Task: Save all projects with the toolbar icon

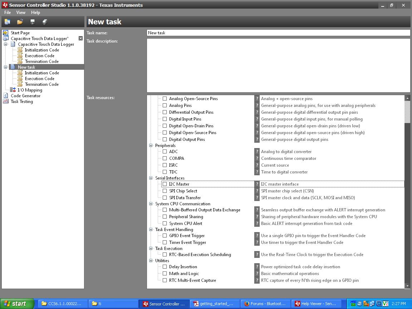Action: (44, 21)
